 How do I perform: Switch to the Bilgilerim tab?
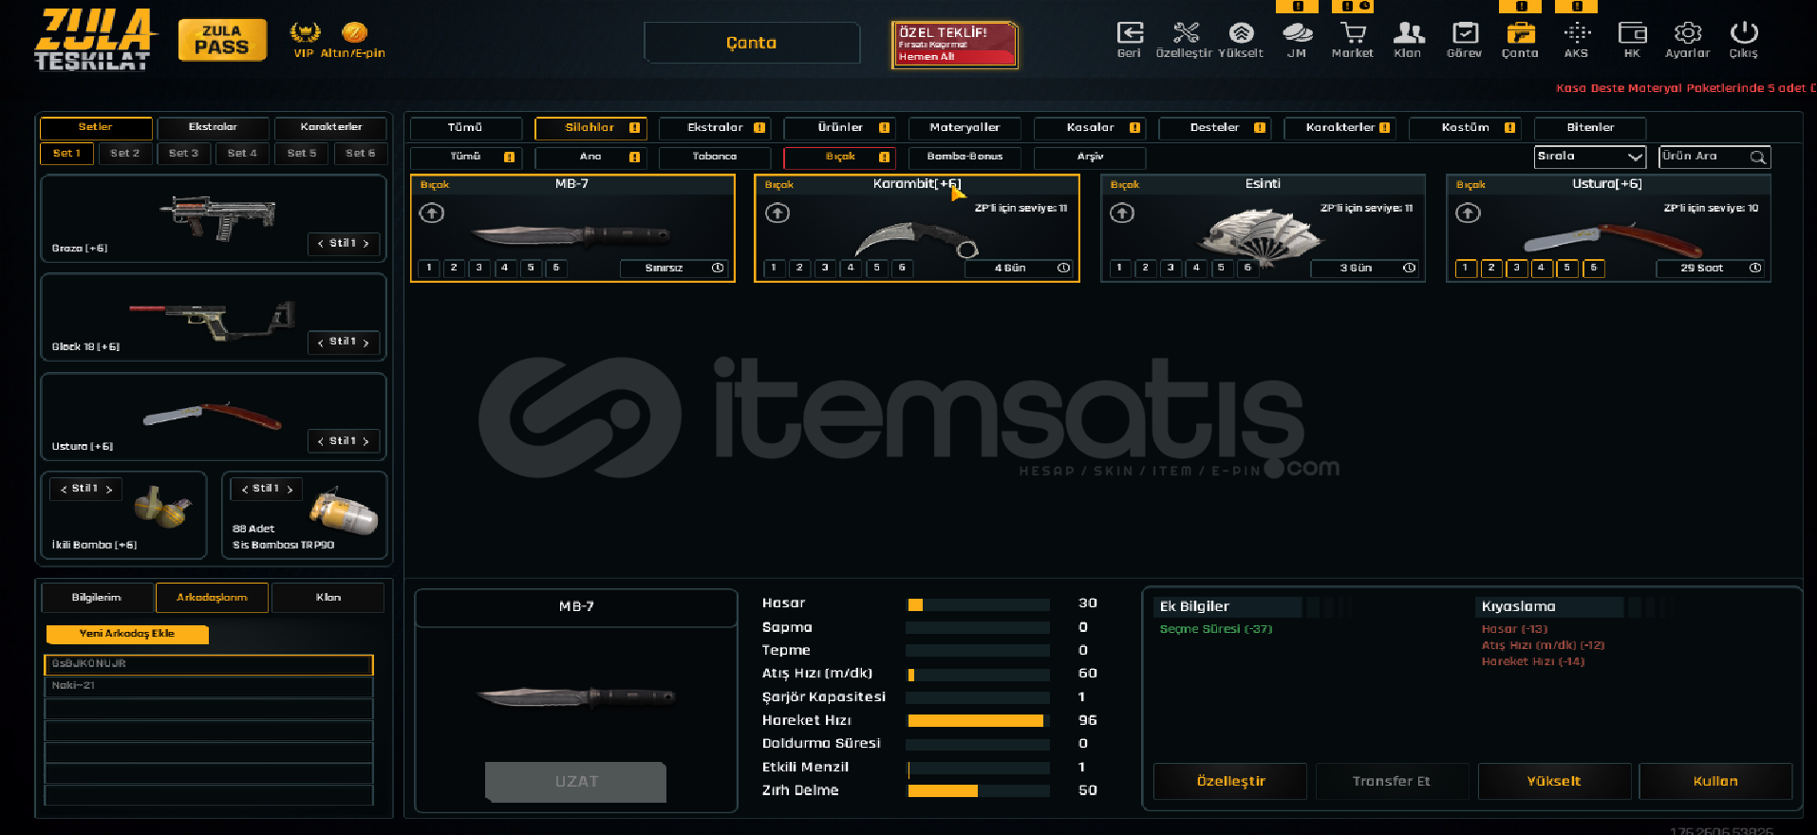point(97,598)
